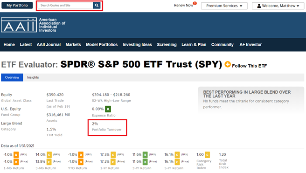
Task: Click the D grade for 1-Mo Price return
Action: [x=16, y=162]
